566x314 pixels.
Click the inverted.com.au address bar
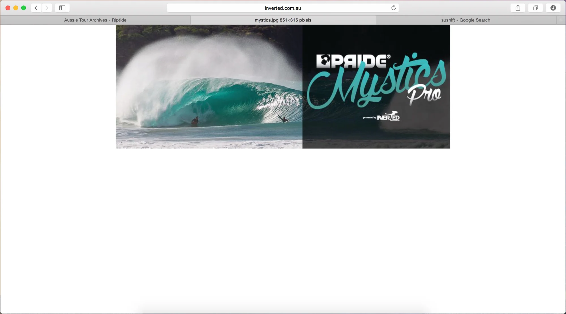pyautogui.click(x=283, y=8)
